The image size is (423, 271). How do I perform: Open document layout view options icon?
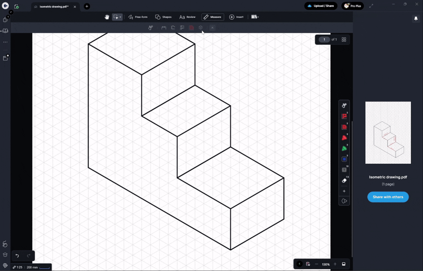(308, 264)
